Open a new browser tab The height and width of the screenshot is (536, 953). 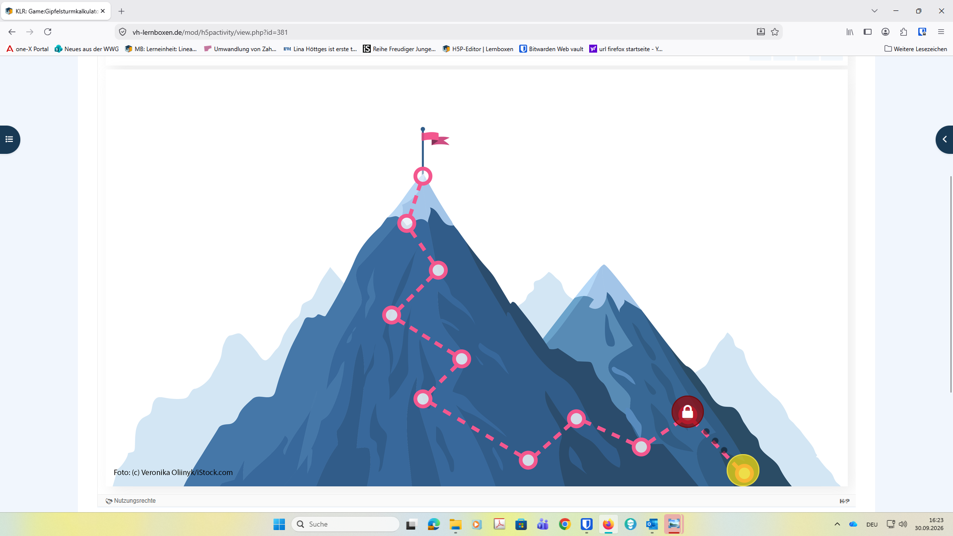(x=122, y=11)
